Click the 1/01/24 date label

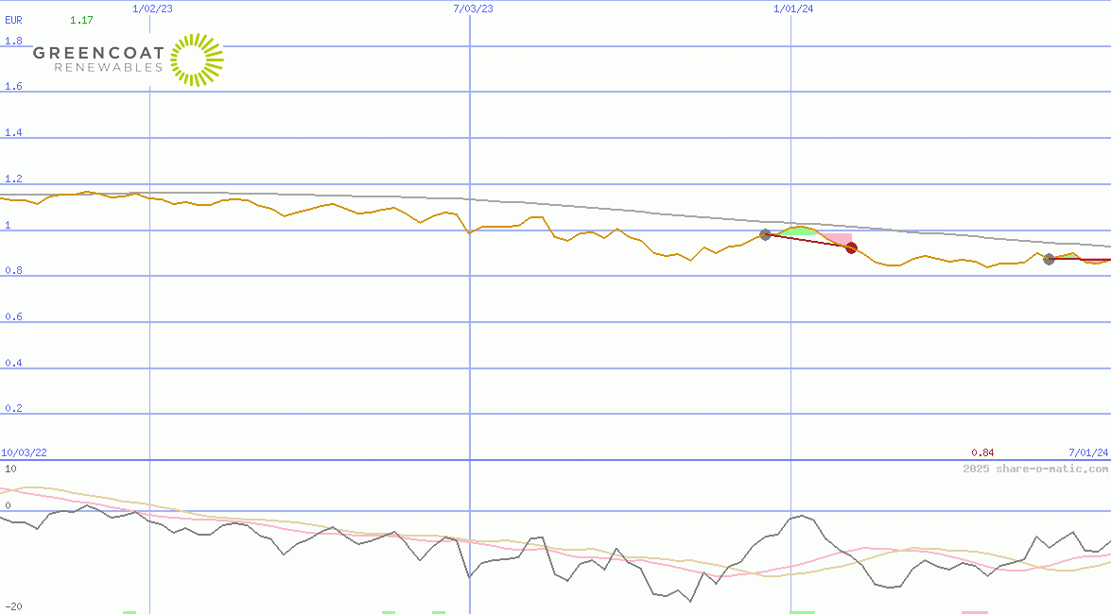793,9
